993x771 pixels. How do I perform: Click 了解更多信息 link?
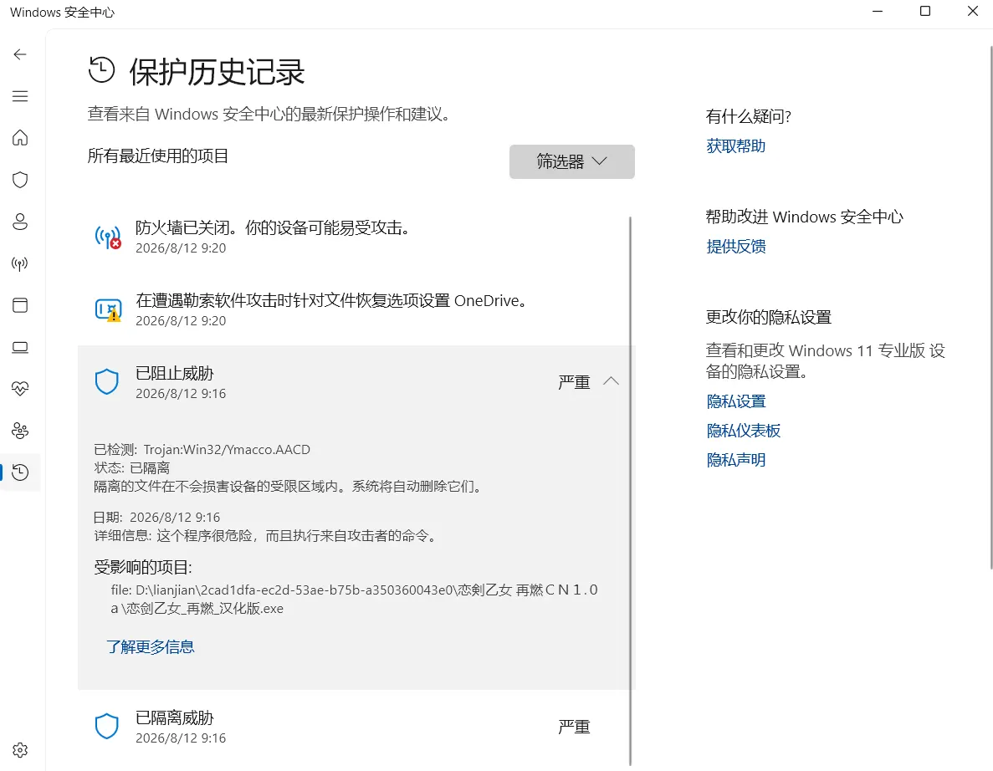pos(150,646)
